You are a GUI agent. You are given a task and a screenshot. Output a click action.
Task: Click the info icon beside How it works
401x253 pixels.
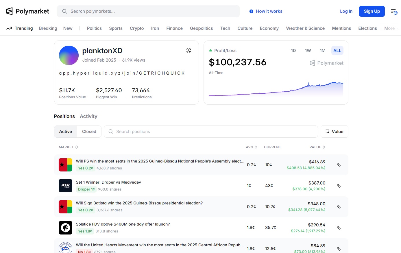click(251, 11)
